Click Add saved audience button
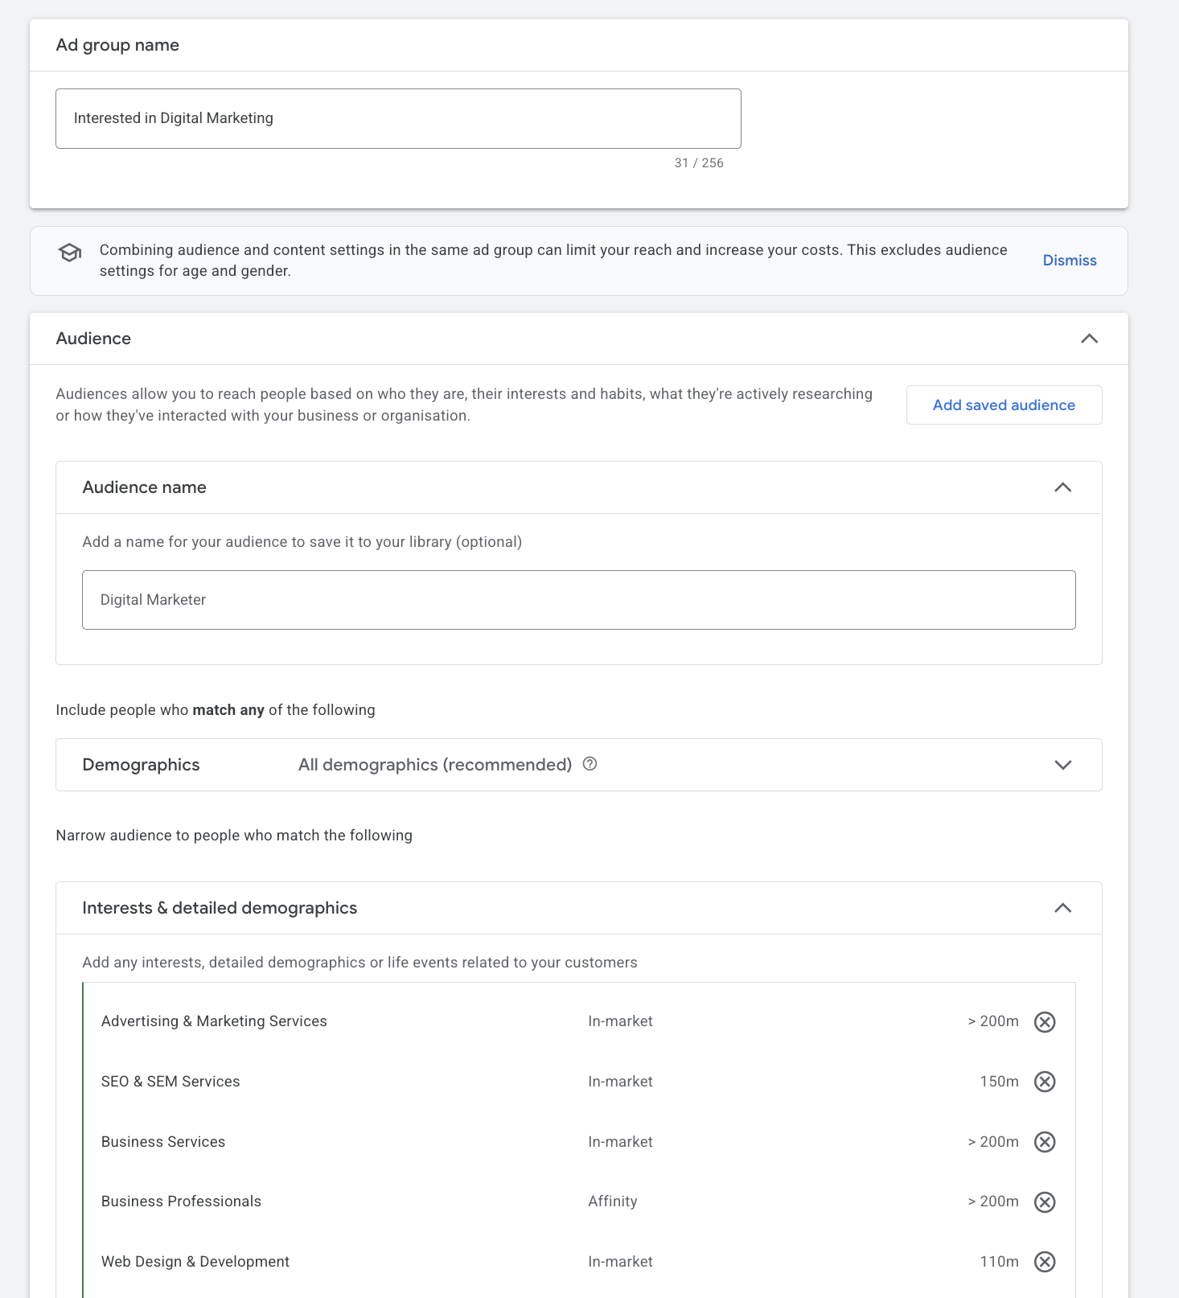Viewport: 1179px width, 1298px height. (x=1004, y=405)
